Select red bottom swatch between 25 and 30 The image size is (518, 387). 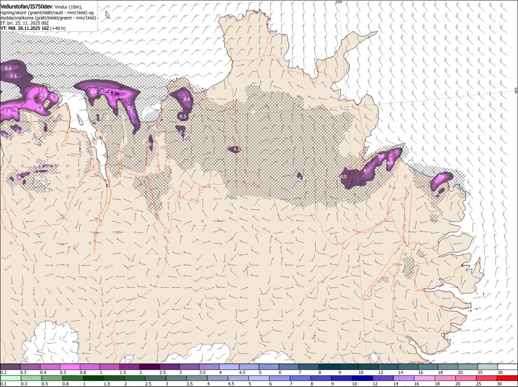pyautogui.click(x=486, y=378)
